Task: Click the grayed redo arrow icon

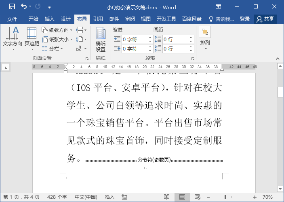Action: point(38,6)
